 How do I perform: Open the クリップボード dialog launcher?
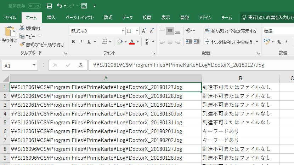coord(65,53)
